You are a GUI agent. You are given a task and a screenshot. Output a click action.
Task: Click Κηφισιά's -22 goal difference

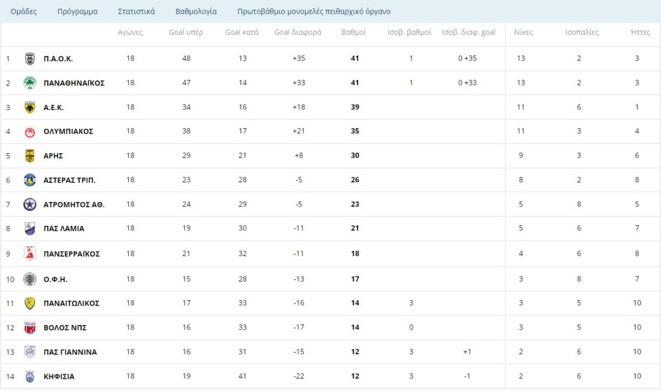299,376
